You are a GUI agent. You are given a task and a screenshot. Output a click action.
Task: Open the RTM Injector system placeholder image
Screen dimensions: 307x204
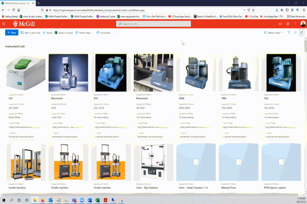click(x=281, y=162)
